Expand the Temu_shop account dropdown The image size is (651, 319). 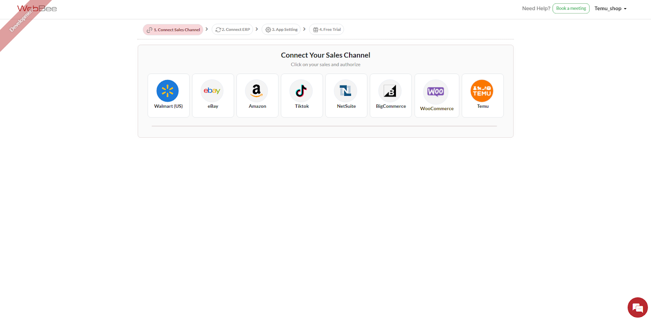(x=610, y=9)
